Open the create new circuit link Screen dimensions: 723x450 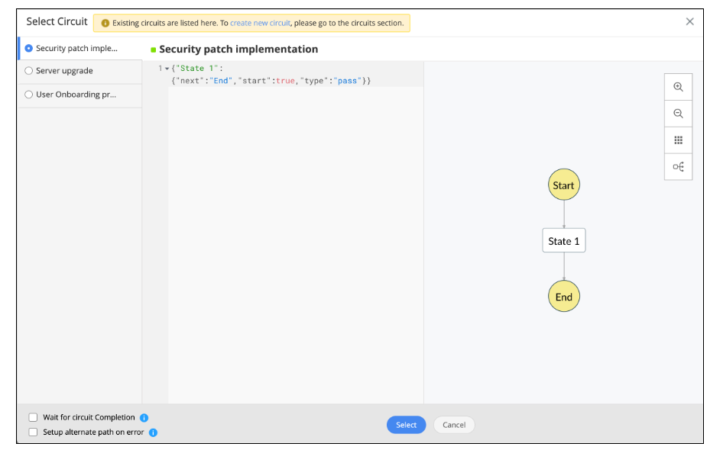coord(260,23)
